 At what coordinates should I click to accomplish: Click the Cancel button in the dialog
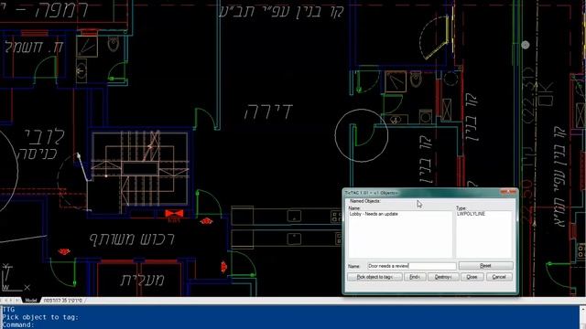[x=499, y=277]
